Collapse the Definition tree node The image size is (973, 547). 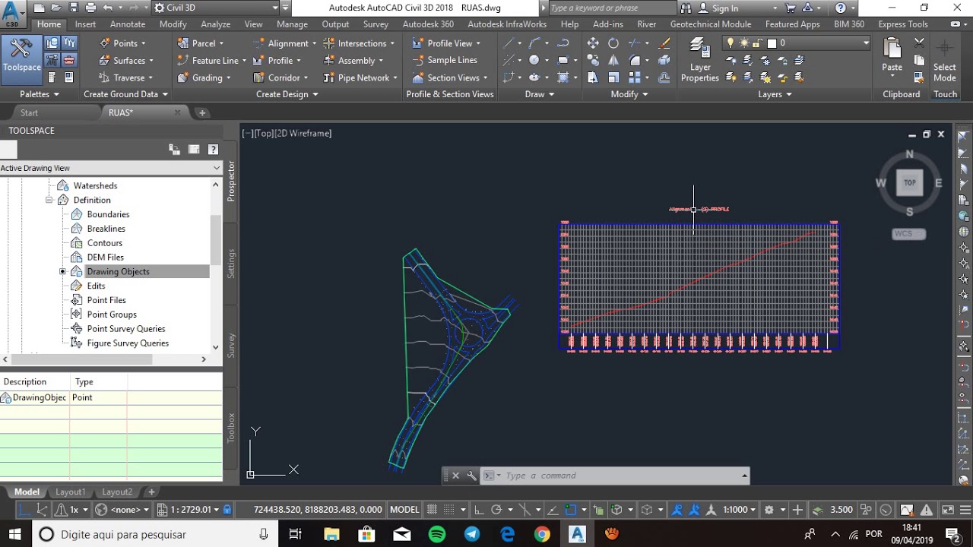49,200
